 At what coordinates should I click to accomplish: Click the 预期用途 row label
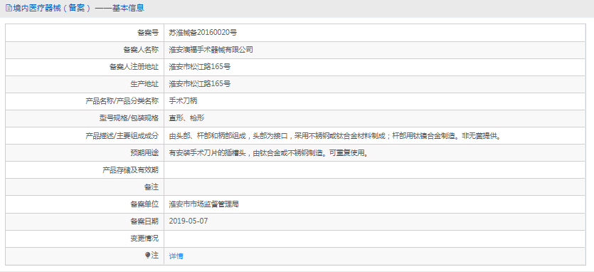pyautogui.click(x=144, y=153)
